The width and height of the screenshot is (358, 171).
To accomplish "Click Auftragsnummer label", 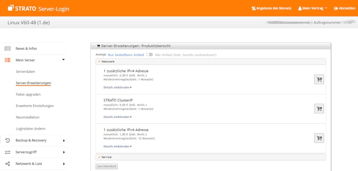I will [327, 22].
